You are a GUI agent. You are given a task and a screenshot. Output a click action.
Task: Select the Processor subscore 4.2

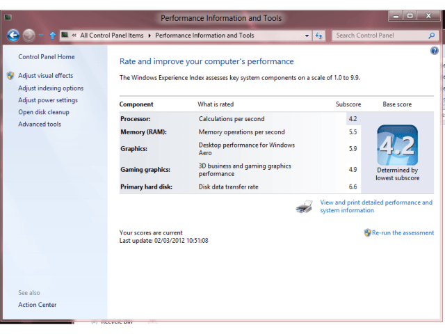coord(353,119)
